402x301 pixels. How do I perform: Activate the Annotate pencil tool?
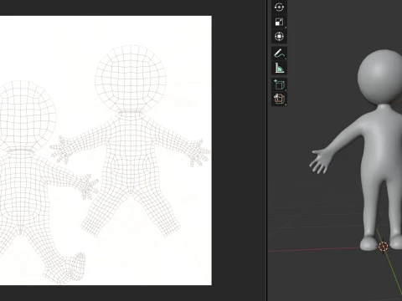(x=279, y=54)
